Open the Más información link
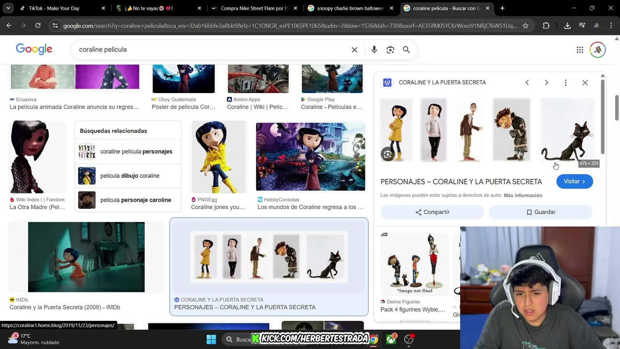Screen dimensions: 620x349 coord(523,195)
